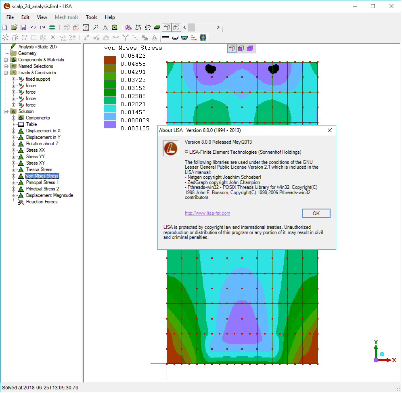Toggle the highlighted single-cube display button in main toolbar
The width and height of the screenshot is (402, 393).
point(166,27)
